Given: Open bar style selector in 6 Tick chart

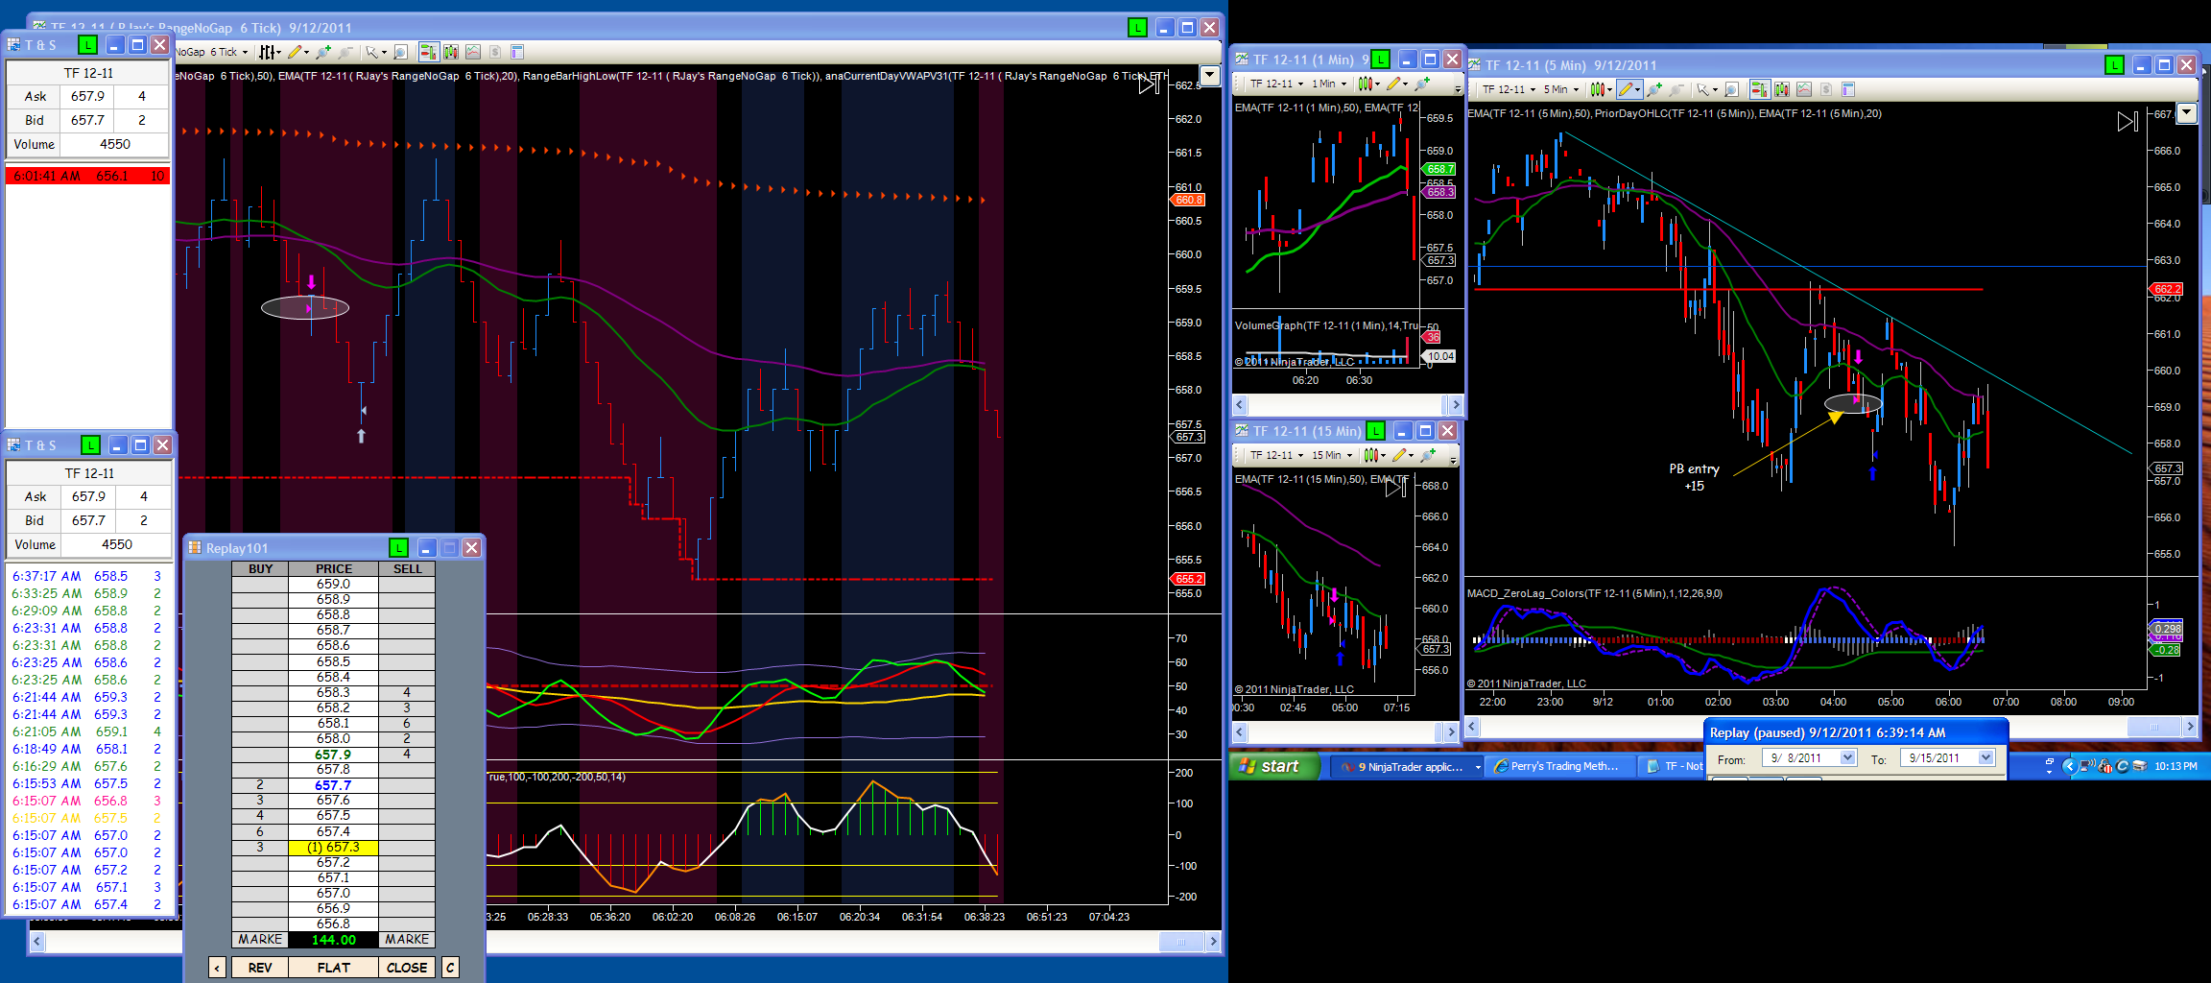Looking at the screenshot, I should 271,52.
